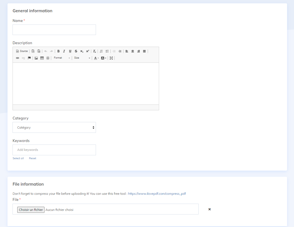
Task: Open the Format dropdown
Action: click(x=62, y=58)
